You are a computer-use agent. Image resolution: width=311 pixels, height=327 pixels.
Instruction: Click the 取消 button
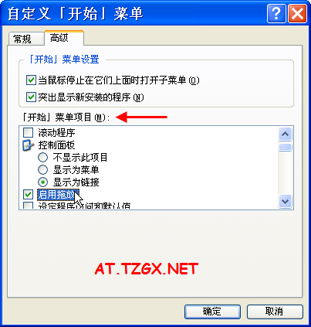pos(275,312)
